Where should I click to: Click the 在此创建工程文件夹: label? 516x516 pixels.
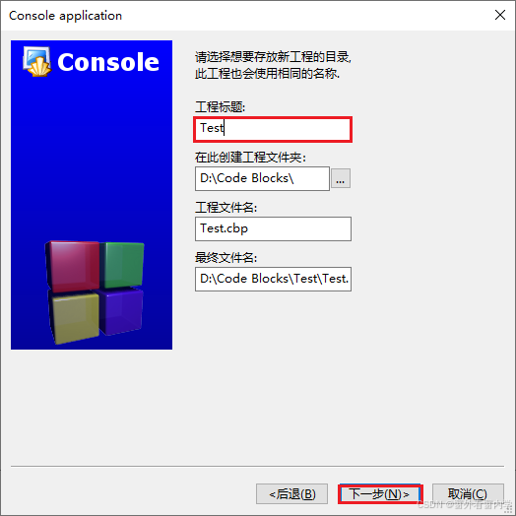coord(250,157)
